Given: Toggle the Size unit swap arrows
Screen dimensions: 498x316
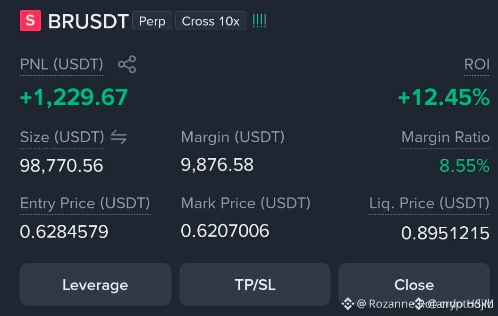Looking at the screenshot, I should tap(119, 137).
